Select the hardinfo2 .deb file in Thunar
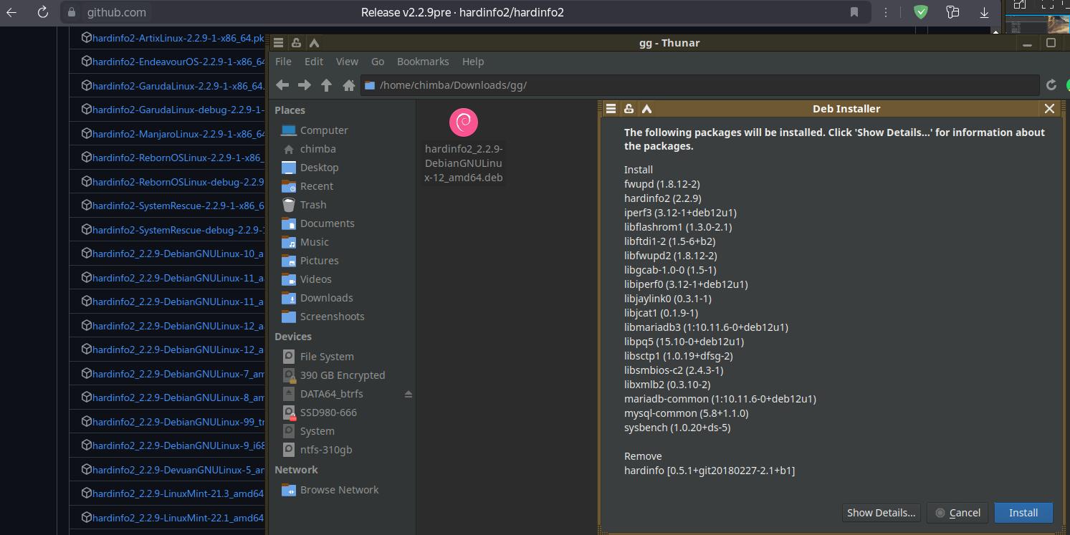This screenshot has width=1070, height=535. pyautogui.click(x=464, y=145)
